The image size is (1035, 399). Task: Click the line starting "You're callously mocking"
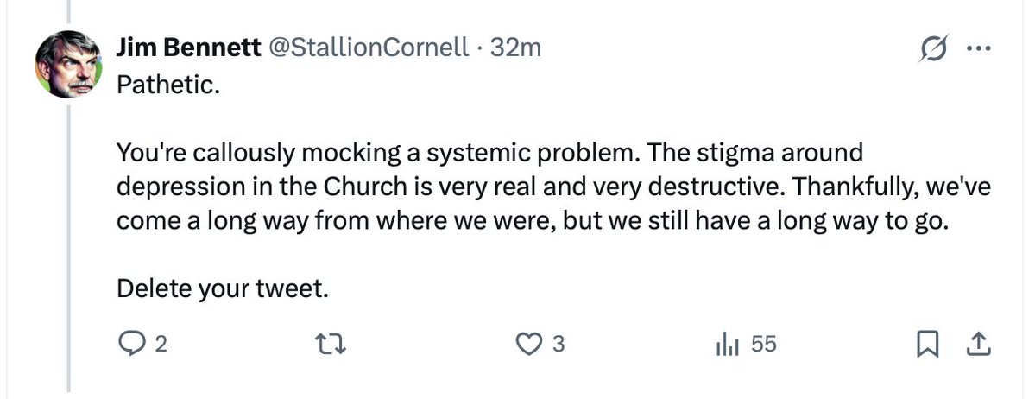[x=489, y=155]
